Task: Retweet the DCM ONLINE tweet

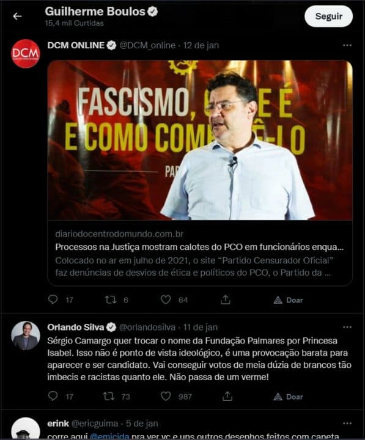Action: tap(110, 299)
